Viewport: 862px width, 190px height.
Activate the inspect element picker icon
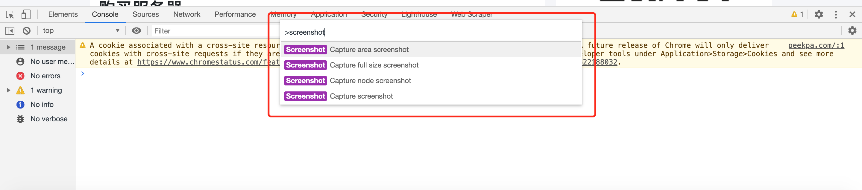(x=10, y=15)
